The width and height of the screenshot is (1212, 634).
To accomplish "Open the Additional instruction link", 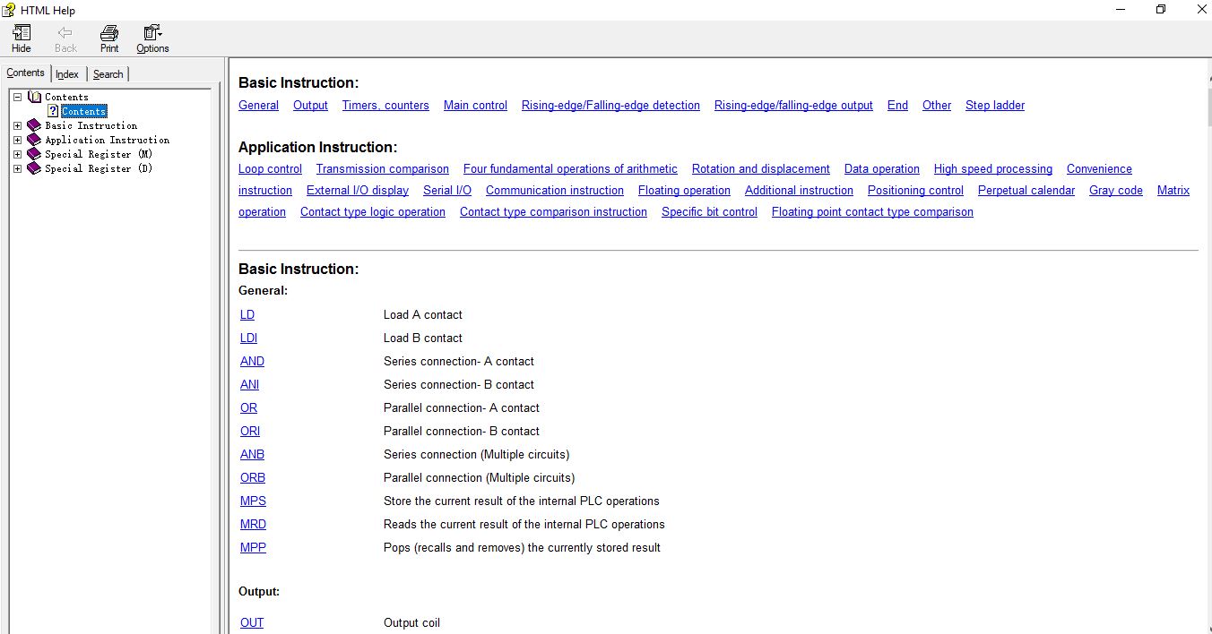I will (799, 190).
